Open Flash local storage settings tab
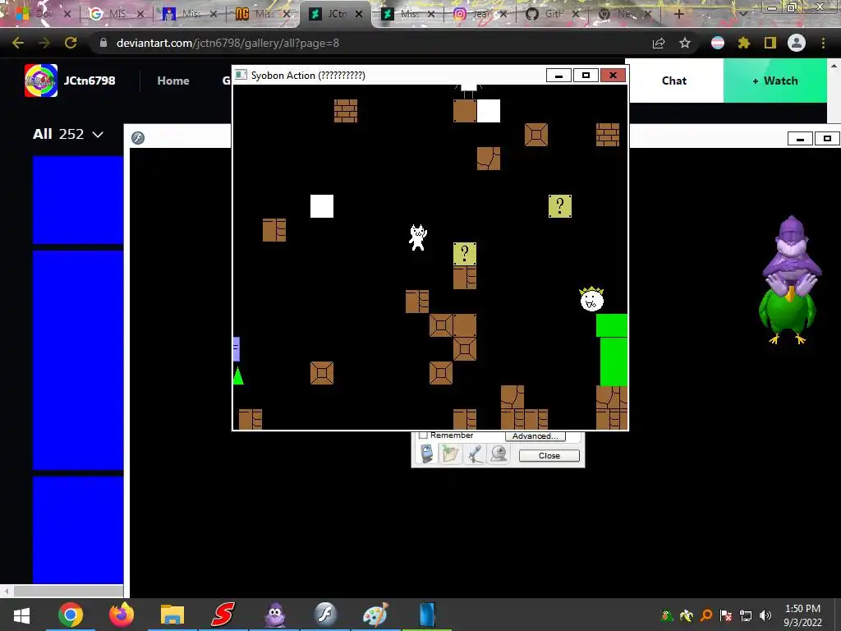 pos(450,454)
